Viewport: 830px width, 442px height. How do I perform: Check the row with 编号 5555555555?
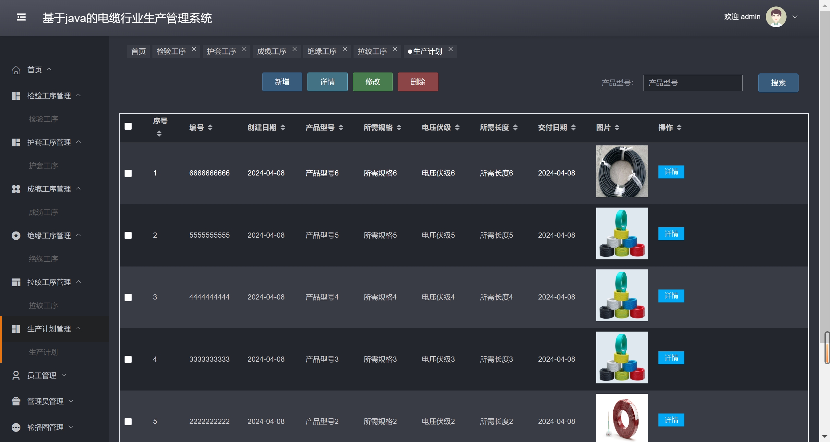128,235
